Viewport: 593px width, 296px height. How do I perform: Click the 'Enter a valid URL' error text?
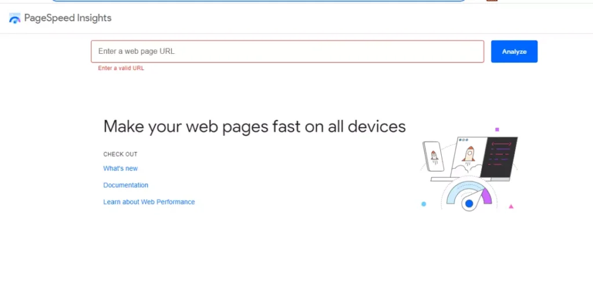click(121, 68)
